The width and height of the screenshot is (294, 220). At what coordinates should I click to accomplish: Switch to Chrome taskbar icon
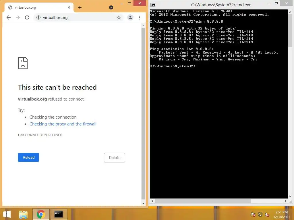click(x=41, y=214)
